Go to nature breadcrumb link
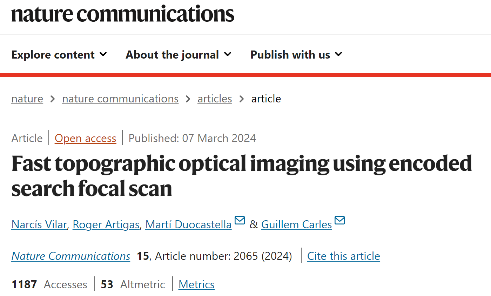The height and width of the screenshot is (296, 491). 27,99
